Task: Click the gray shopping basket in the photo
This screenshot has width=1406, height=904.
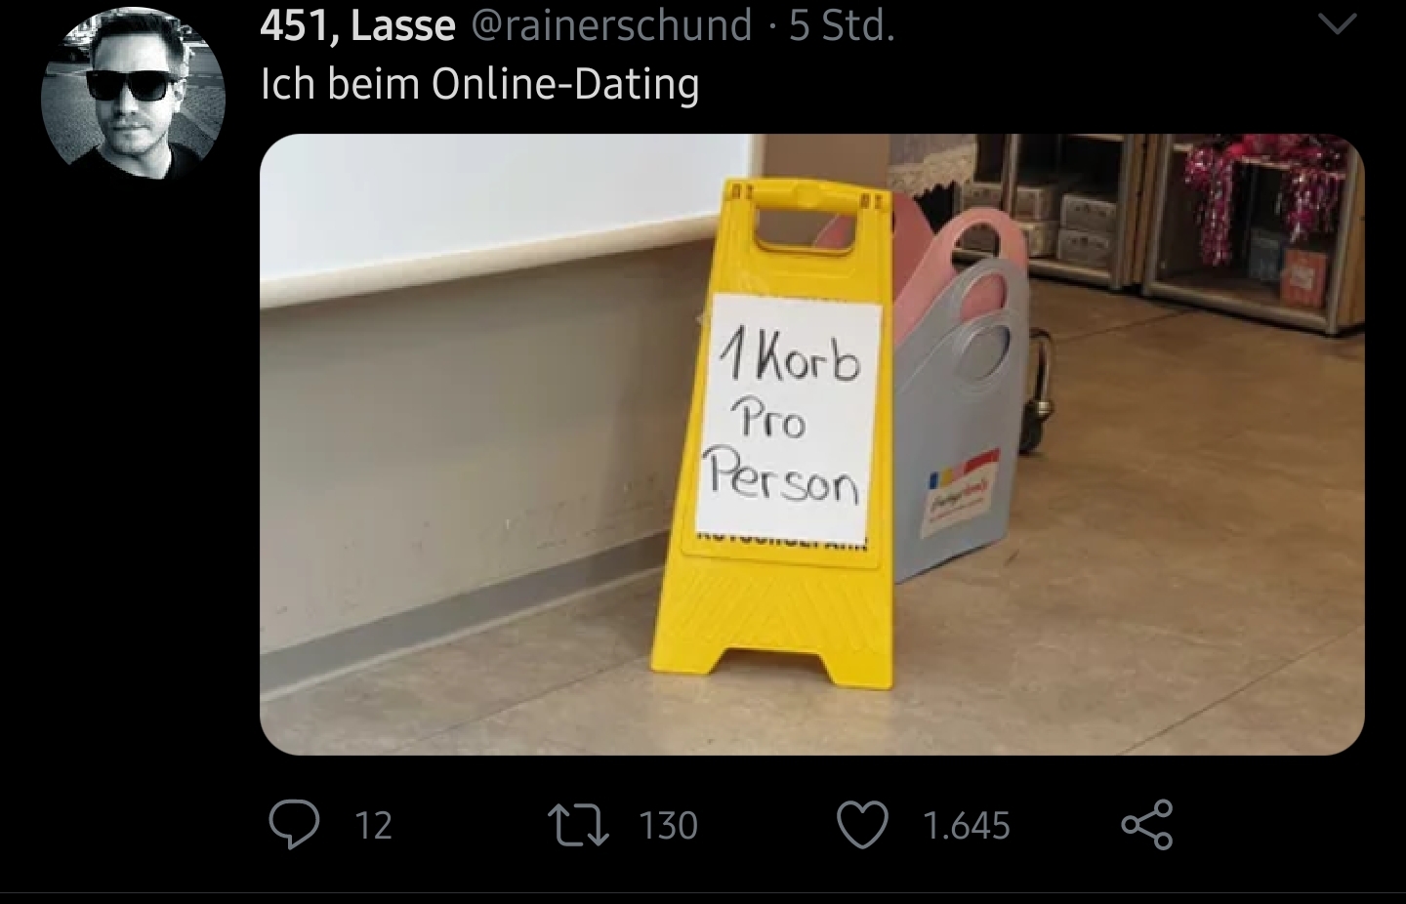Action: tap(959, 420)
